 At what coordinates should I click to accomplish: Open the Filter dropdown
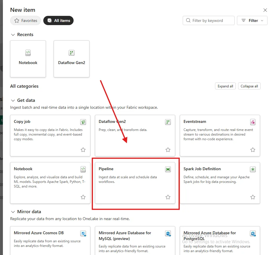(252, 20)
